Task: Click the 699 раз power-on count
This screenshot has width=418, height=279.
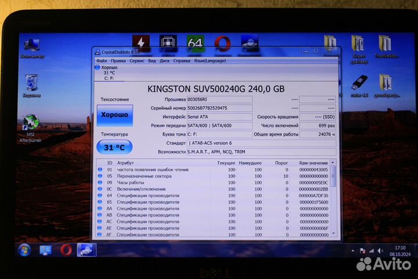Action: tap(317, 126)
